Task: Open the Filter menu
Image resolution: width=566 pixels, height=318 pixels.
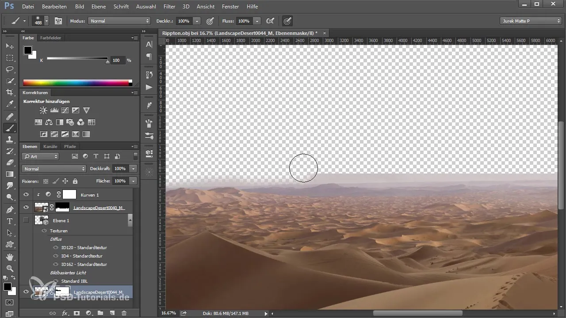Action: (x=169, y=7)
